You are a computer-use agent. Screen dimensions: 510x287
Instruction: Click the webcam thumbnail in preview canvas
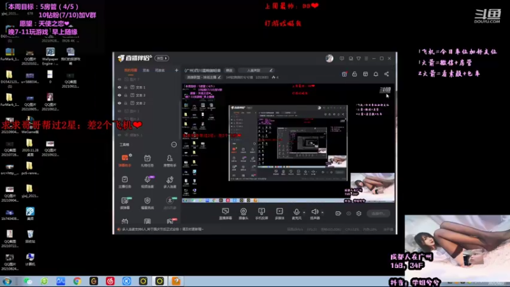coord(372,187)
